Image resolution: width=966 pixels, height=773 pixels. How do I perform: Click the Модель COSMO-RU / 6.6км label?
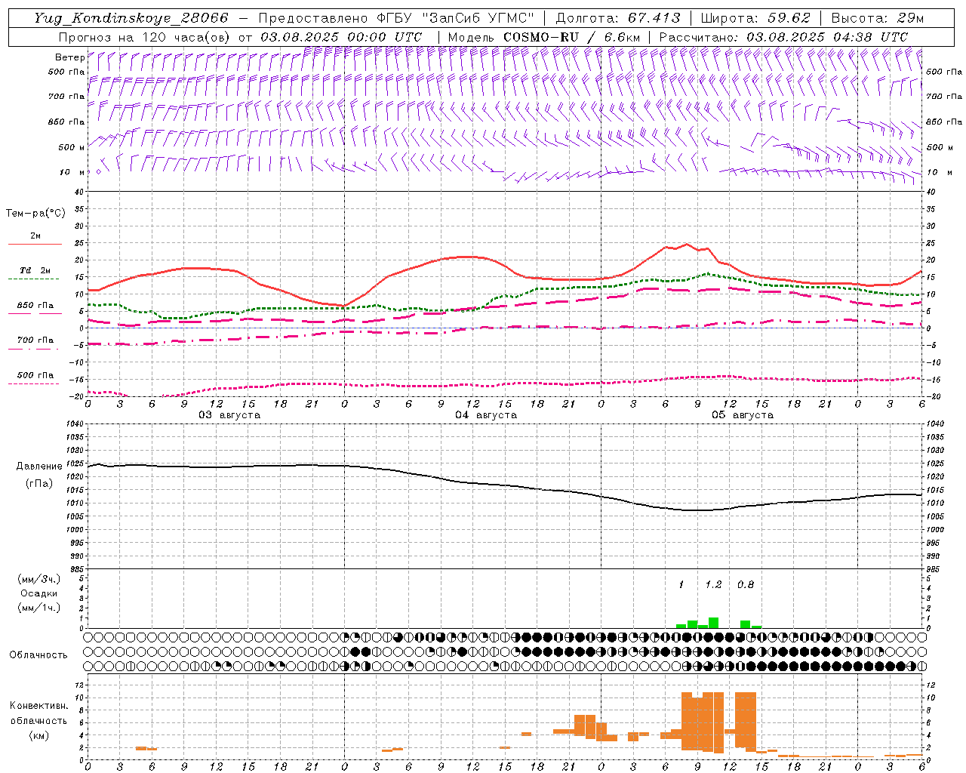(543, 37)
